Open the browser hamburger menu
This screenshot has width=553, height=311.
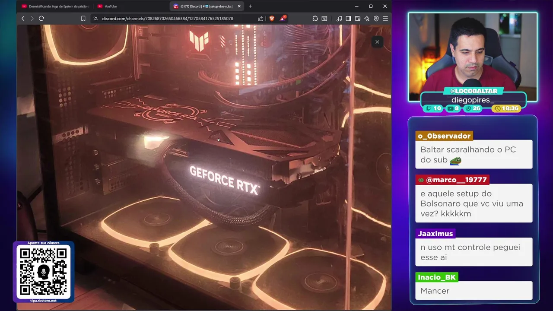pos(385,19)
